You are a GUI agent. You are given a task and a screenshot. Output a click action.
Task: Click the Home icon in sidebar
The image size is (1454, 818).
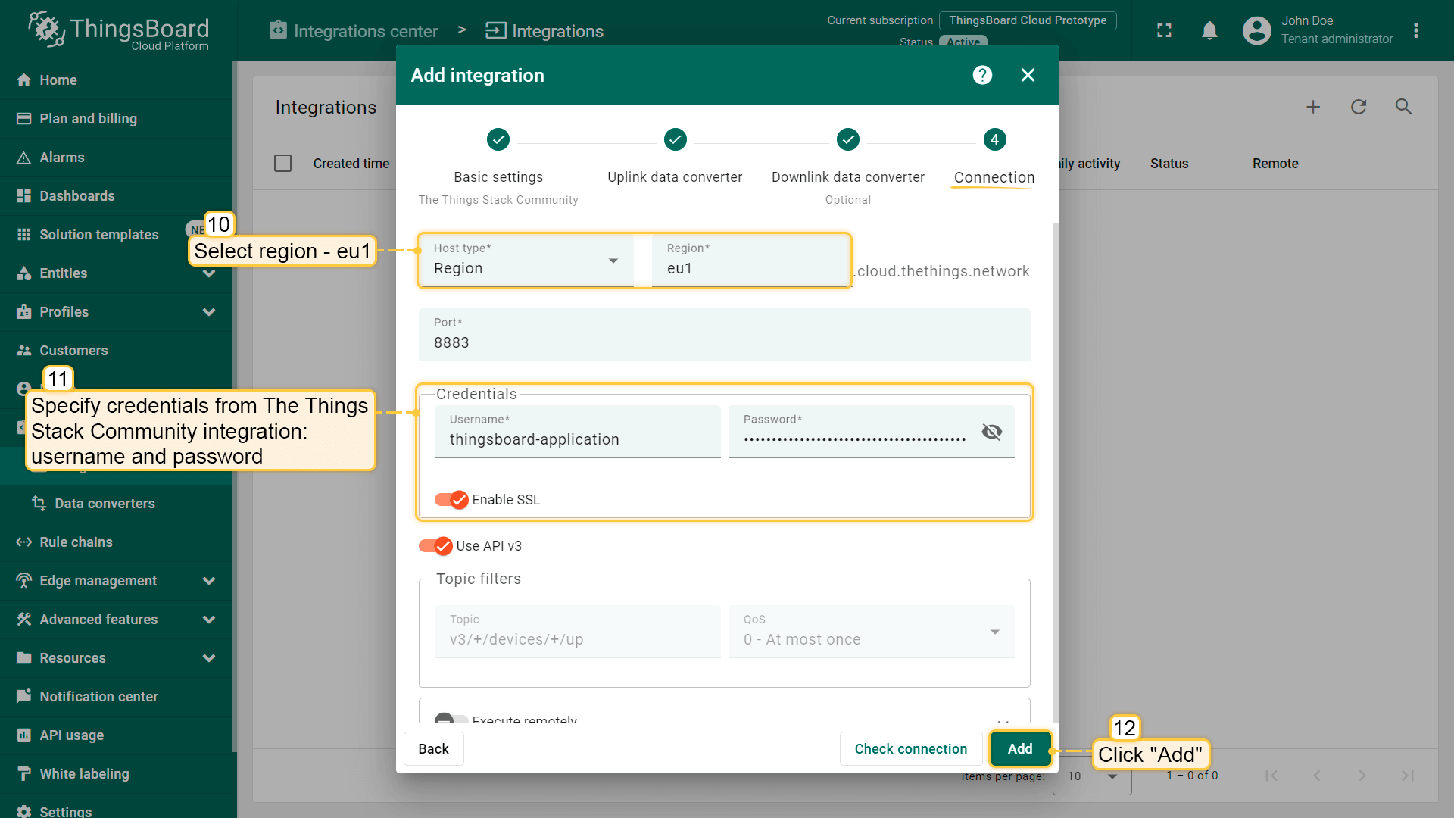(x=24, y=80)
